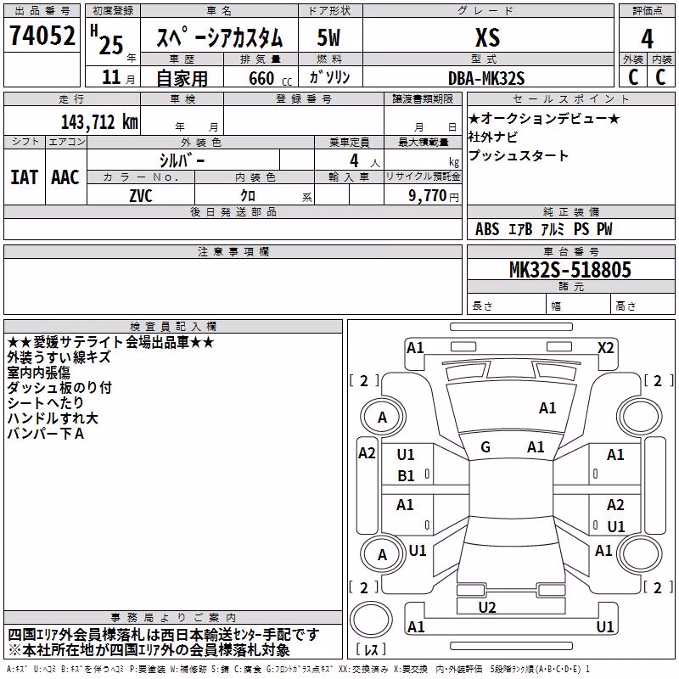
Task: Select the fuel type ガソリン
Action: (x=329, y=77)
